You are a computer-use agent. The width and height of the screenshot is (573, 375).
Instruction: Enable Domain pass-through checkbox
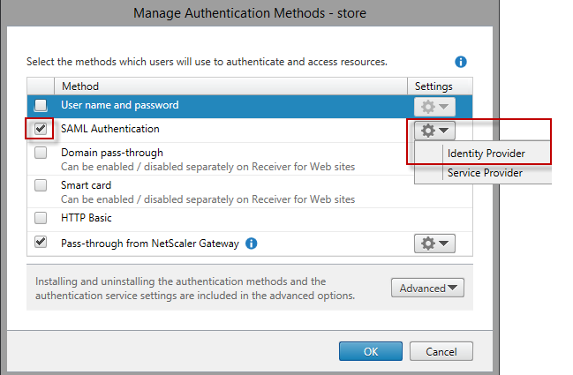(41, 153)
